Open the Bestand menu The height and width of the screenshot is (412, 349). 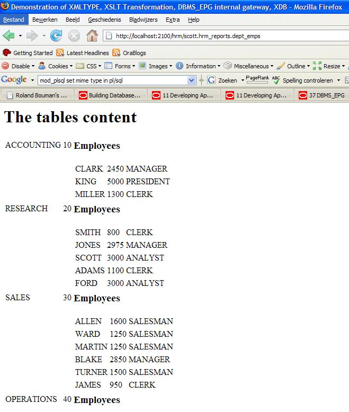[14, 20]
